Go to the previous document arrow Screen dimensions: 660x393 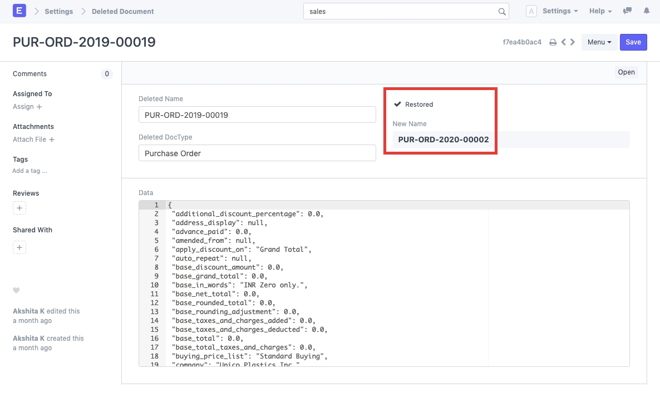pyautogui.click(x=564, y=42)
